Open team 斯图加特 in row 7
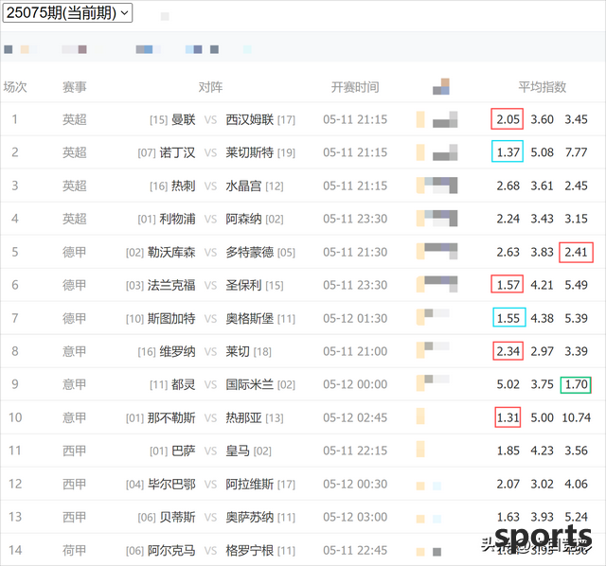Viewport: 606px width, 566px height. [171, 318]
